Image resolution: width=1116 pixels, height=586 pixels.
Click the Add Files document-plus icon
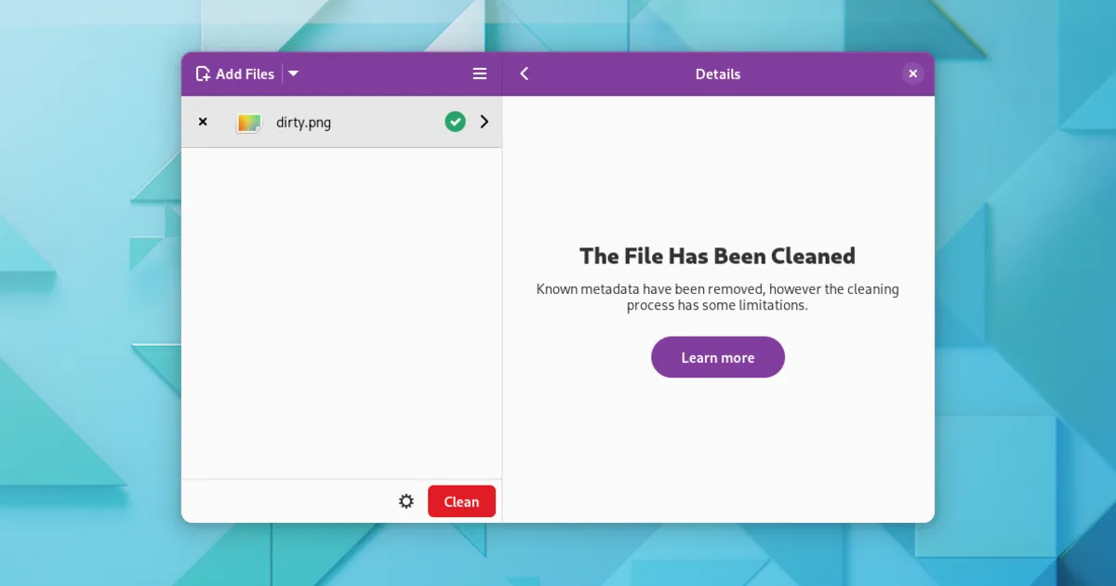click(x=203, y=74)
